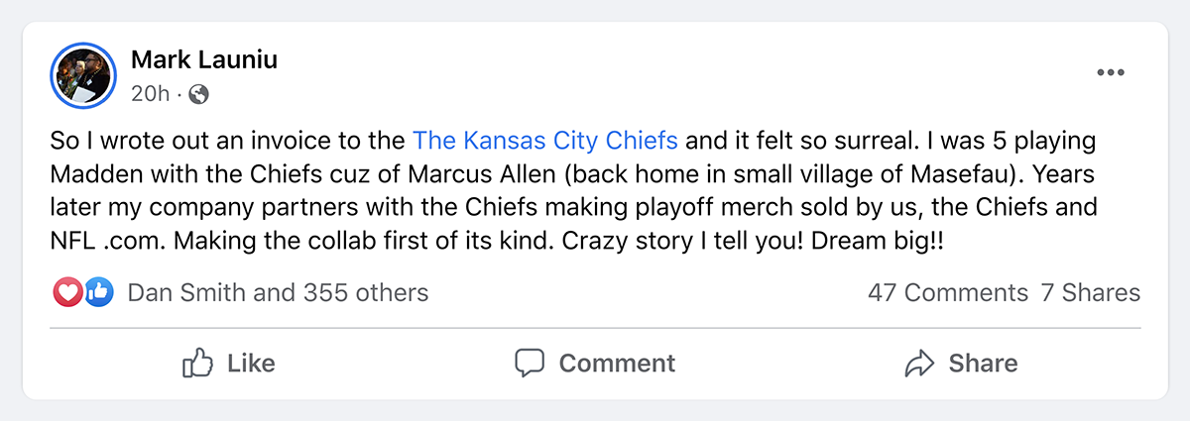Open the Mark Launiu profile name link

204,59
